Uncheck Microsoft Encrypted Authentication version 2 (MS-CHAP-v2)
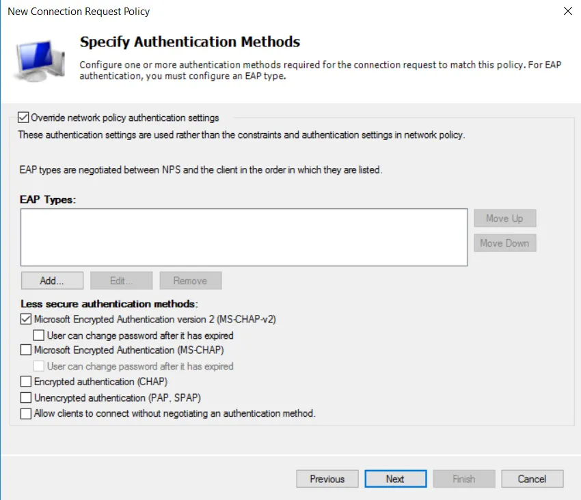The image size is (581, 500). (25, 319)
